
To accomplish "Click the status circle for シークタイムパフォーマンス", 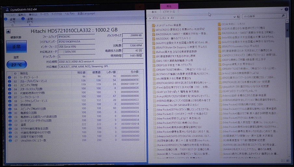I will point(9,101).
